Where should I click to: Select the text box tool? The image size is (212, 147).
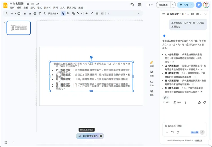point(68,13)
